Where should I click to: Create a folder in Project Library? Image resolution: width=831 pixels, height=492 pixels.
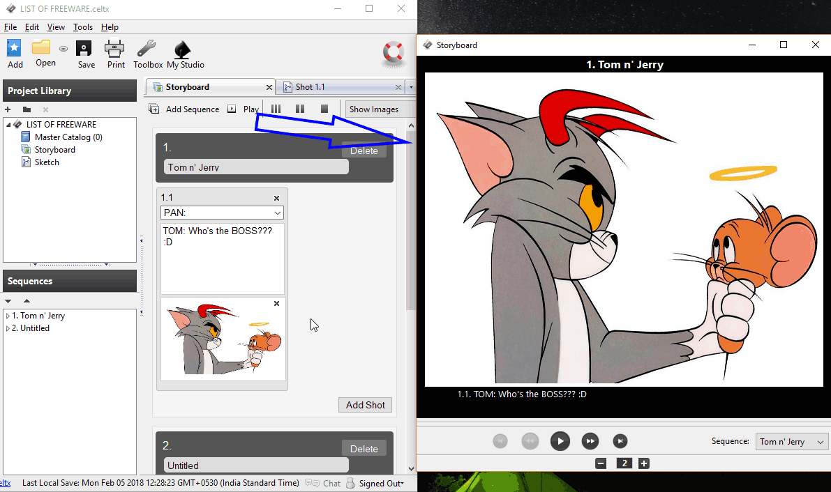coord(27,109)
